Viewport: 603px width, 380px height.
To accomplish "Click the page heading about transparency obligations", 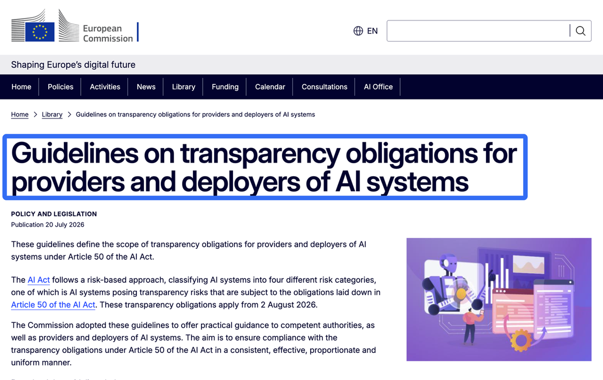I will [x=264, y=167].
